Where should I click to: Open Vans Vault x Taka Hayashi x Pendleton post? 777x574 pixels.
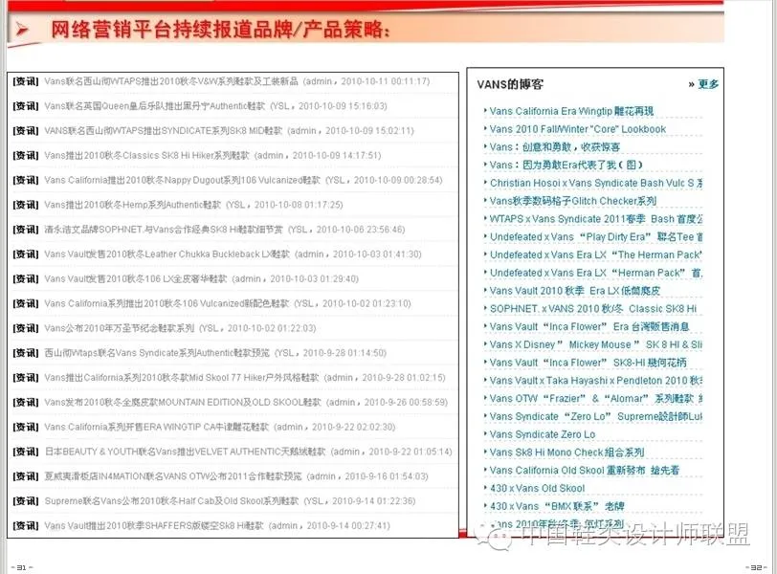tap(596, 381)
